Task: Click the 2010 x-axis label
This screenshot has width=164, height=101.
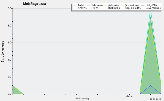Action: 129,96
